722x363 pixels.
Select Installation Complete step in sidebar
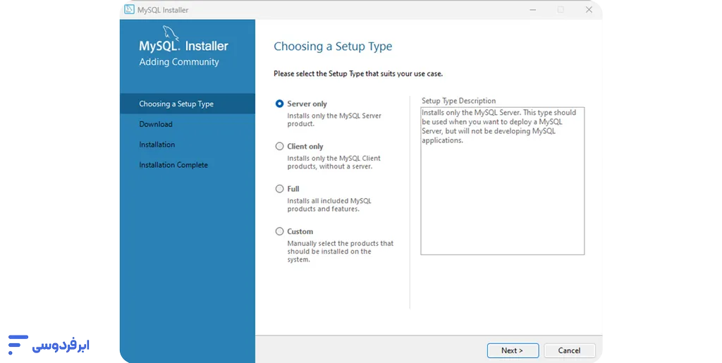173,165
